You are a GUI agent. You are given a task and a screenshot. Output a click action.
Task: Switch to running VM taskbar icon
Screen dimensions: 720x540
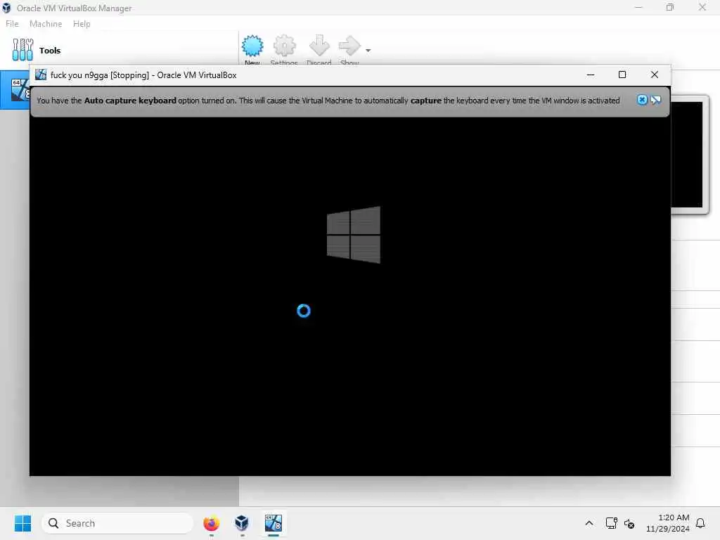tap(274, 523)
